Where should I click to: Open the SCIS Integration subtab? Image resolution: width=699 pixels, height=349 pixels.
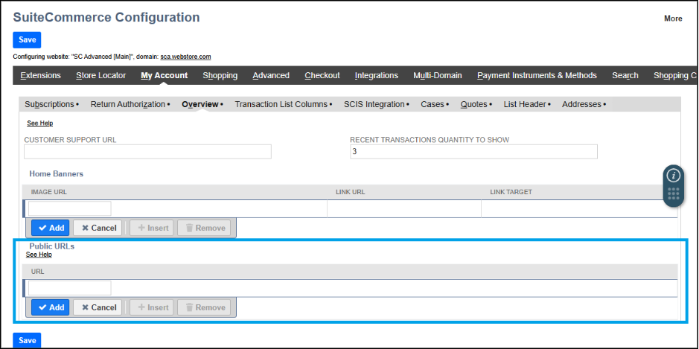[x=374, y=104]
